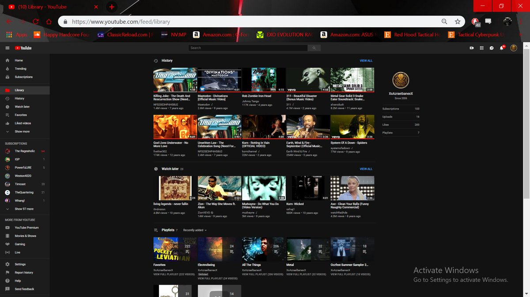Play Mudvayne Do What You Do video
This screenshot has width=530, height=297.
coord(264,188)
